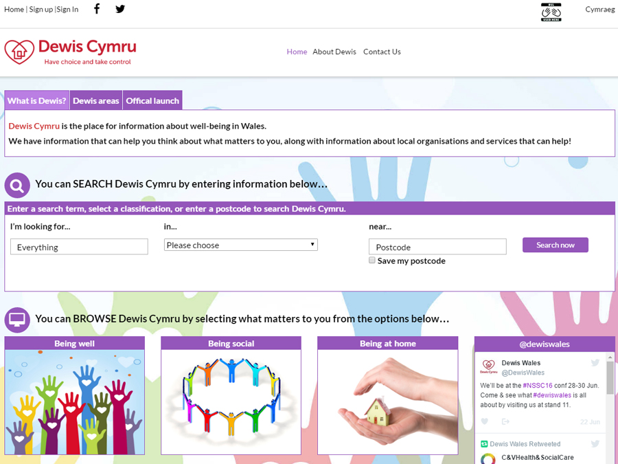Click the Dewis Wales avatar in tweet
Viewport: 618px width, 464px height.
click(x=488, y=366)
